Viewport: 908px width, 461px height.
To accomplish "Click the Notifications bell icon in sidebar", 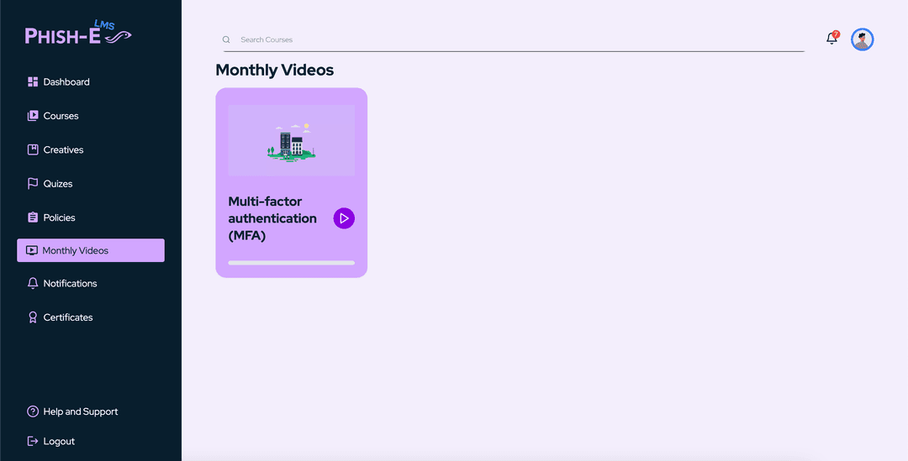I will coord(33,284).
